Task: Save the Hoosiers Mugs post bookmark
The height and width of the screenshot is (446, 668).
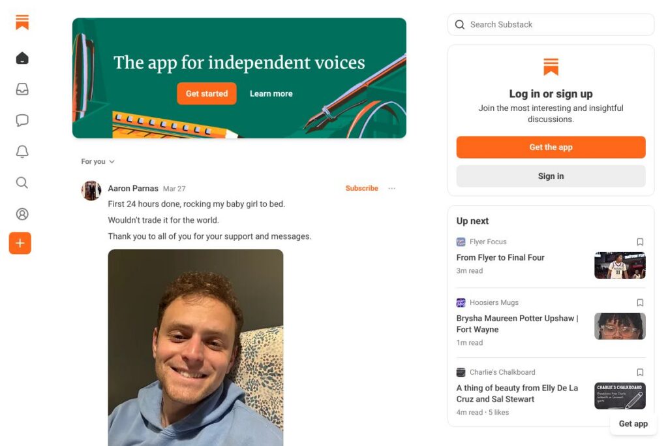Action: coord(640,302)
